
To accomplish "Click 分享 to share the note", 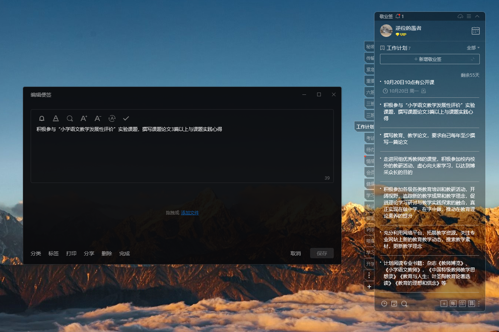I will tap(89, 253).
